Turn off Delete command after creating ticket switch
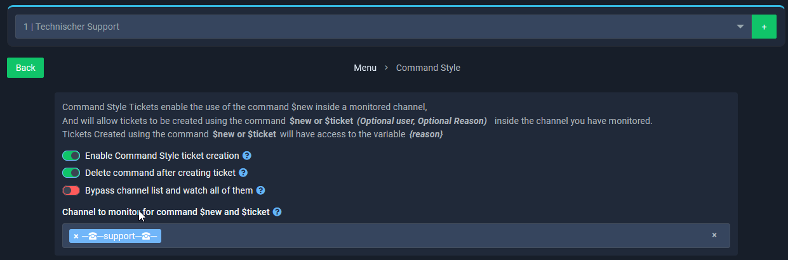The image size is (788, 260). pyautogui.click(x=71, y=173)
